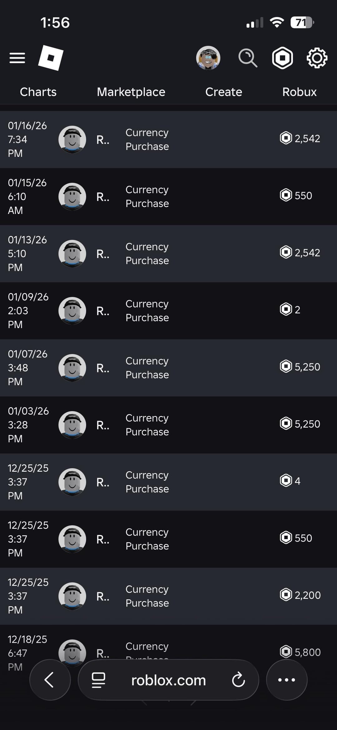Tap the search magnifier icon
This screenshot has height=730, width=337.
[x=248, y=58]
